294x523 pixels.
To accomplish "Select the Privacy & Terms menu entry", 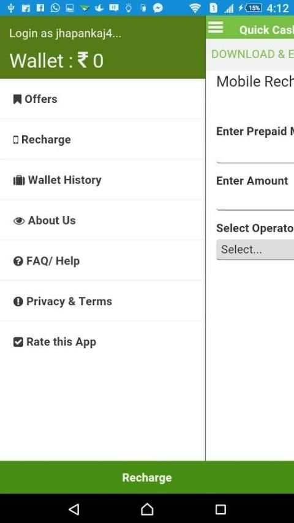I will (102, 301).
